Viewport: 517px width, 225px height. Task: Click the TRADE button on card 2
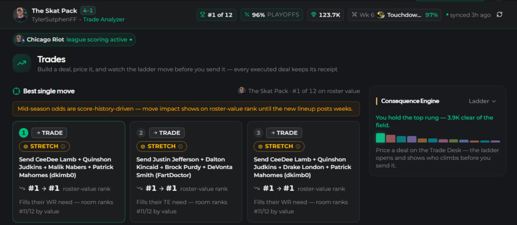[x=167, y=133]
